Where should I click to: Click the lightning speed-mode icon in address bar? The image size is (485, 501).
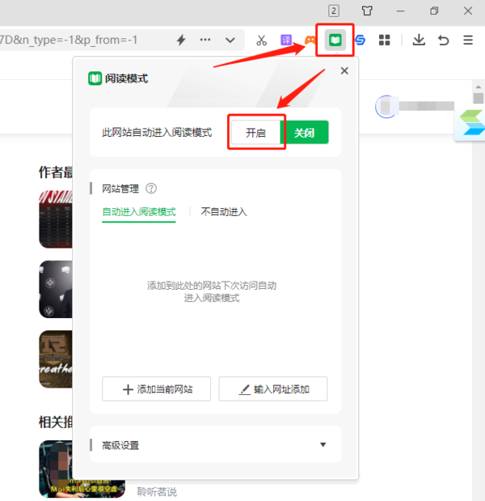[x=181, y=40]
